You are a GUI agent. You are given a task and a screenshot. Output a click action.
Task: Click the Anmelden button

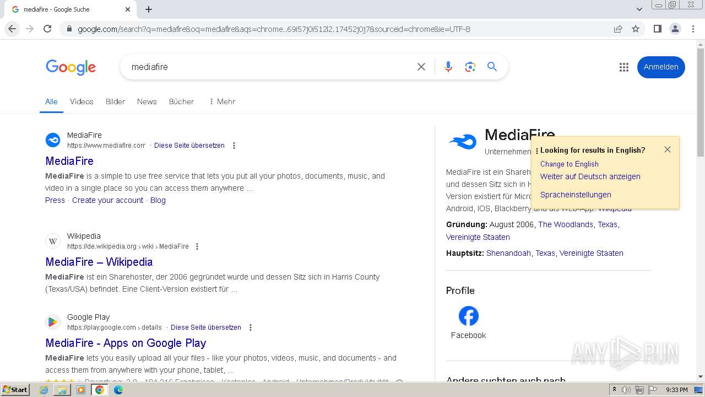tap(661, 67)
